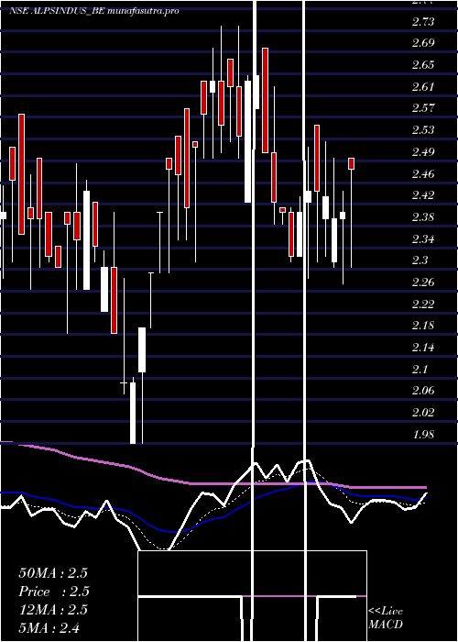Click the 2.42 price axis label
This screenshot has height=642, width=458.
423,195
